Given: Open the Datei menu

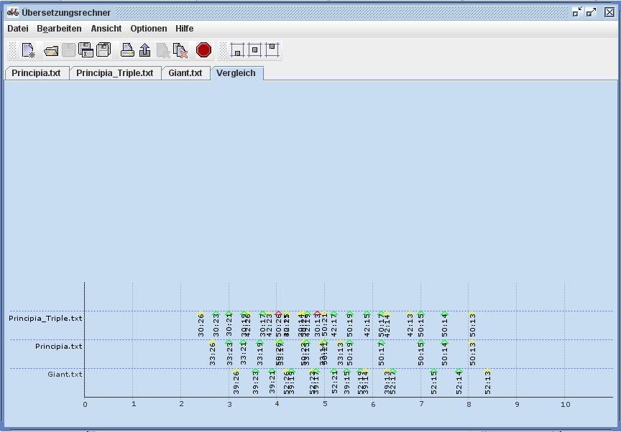Looking at the screenshot, I should (x=17, y=29).
